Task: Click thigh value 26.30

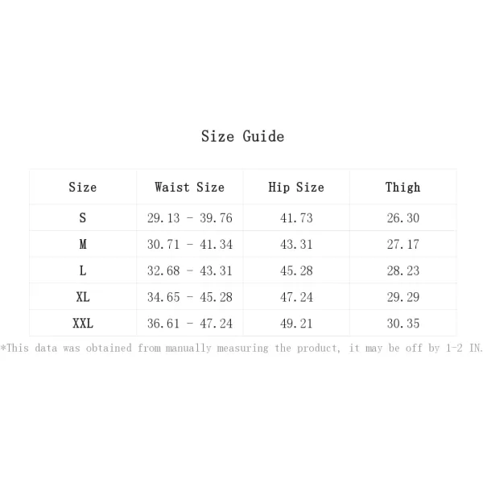Action: [403, 218]
